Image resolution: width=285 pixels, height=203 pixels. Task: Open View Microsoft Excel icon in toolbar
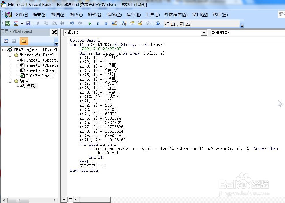(x=7, y=23)
